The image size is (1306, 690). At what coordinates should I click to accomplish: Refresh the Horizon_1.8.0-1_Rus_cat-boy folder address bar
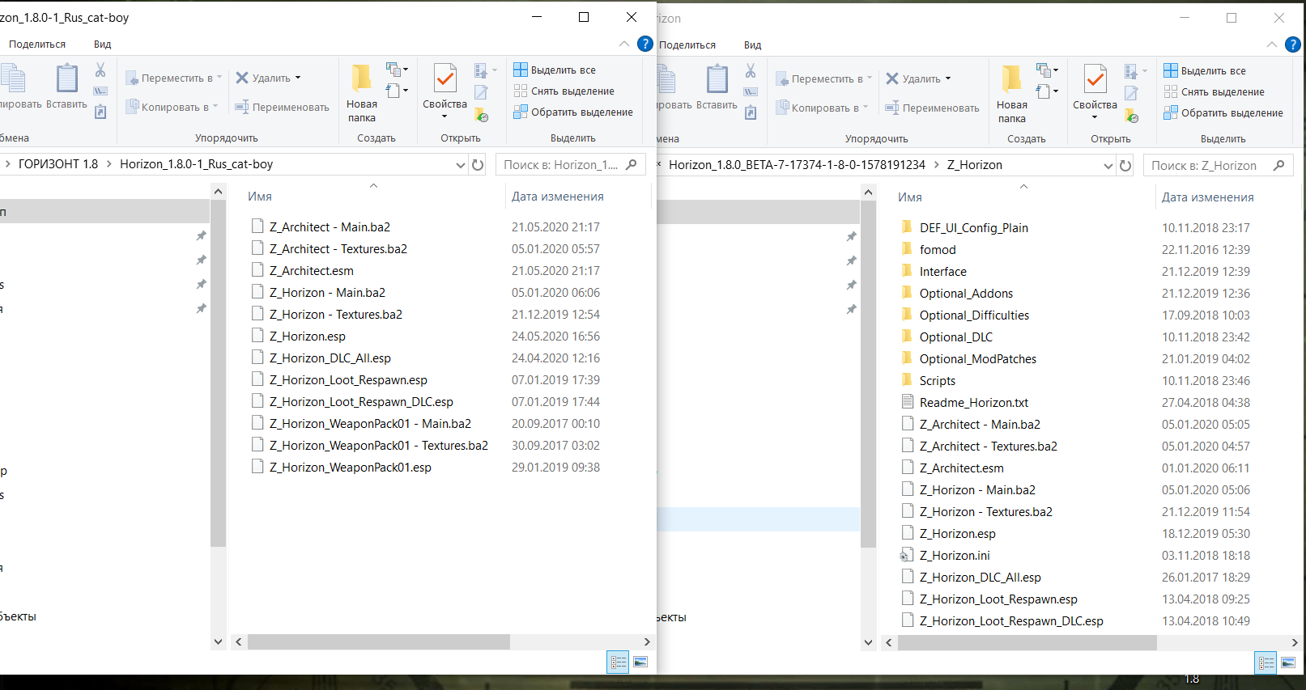pyautogui.click(x=478, y=165)
